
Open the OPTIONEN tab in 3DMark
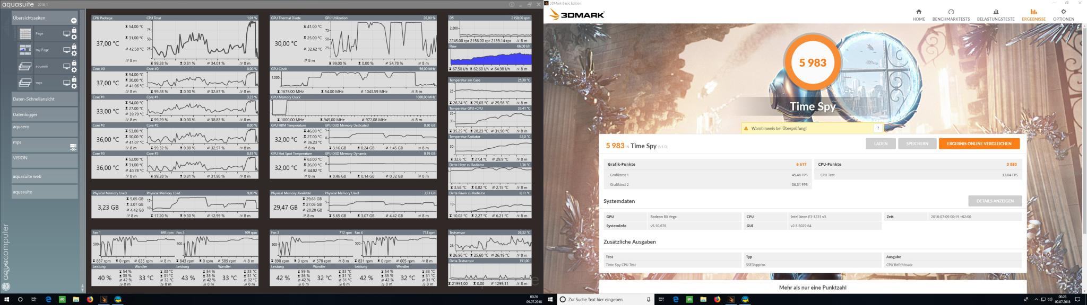[1063, 15]
